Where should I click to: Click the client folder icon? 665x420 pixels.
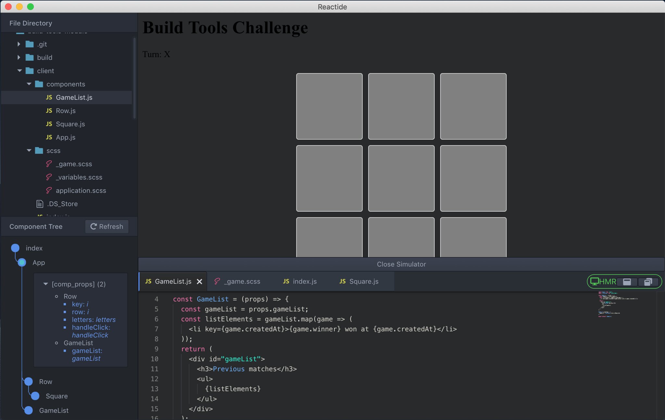point(30,70)
